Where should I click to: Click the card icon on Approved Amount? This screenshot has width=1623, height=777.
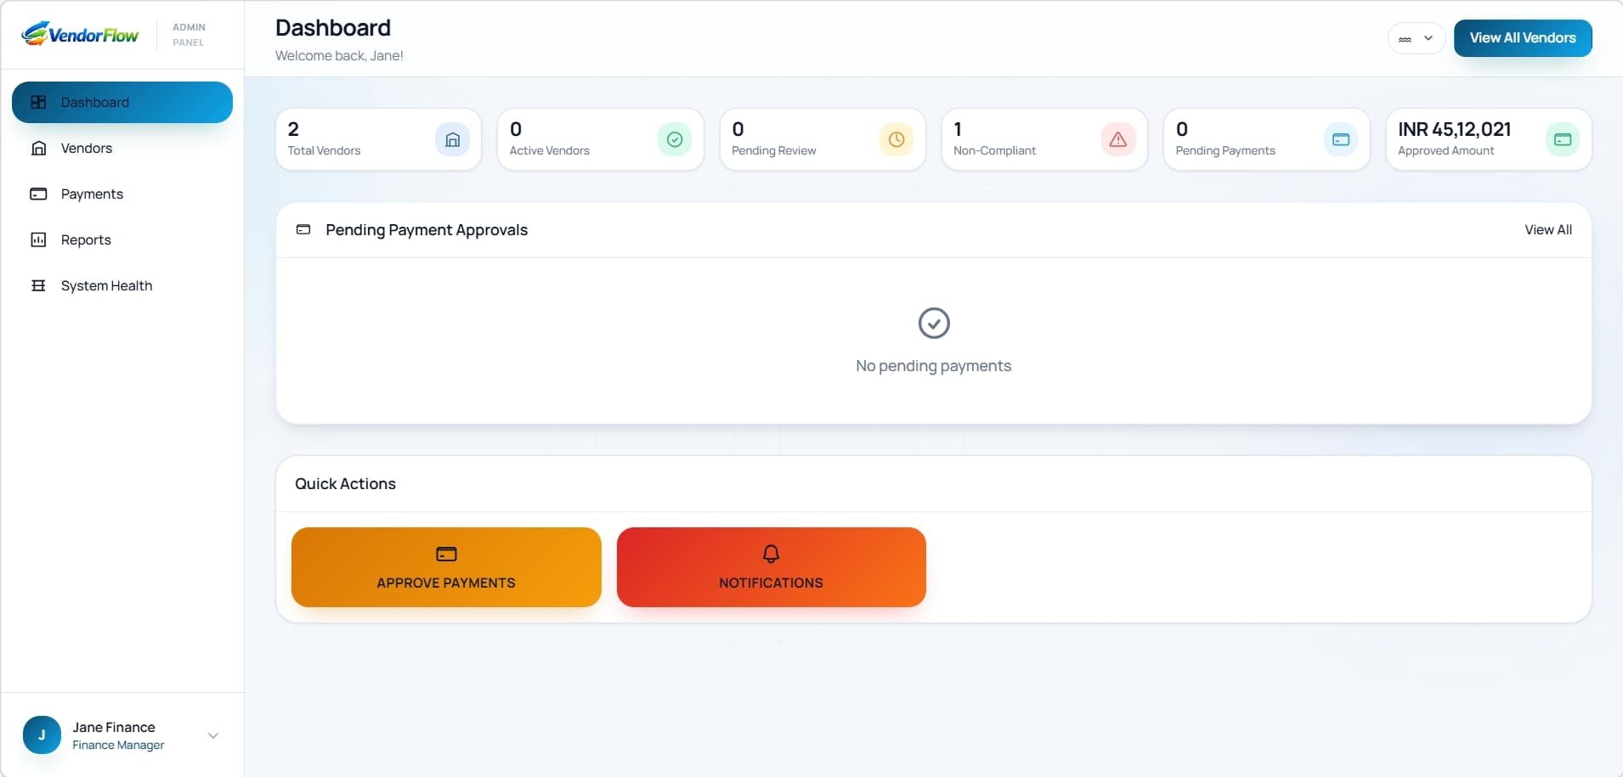[1563, 139]
